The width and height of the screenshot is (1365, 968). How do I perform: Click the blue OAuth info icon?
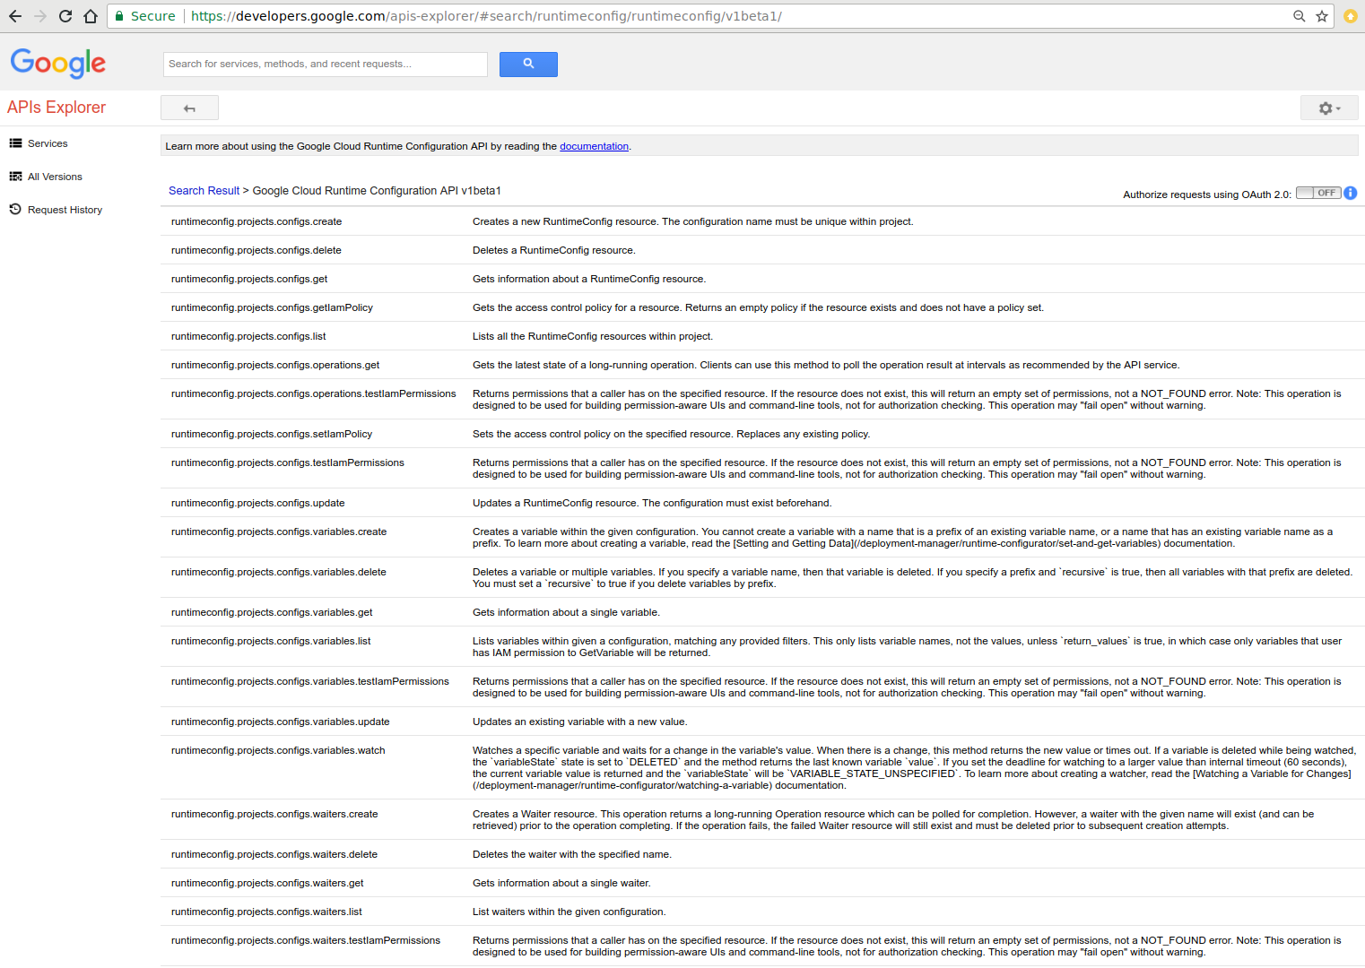(x=1351, y=193)
